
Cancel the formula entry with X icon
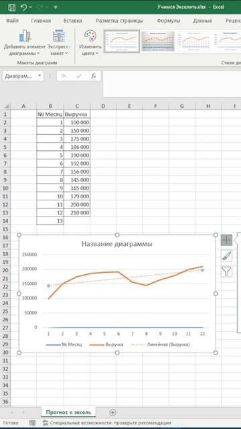coord(64,76)
